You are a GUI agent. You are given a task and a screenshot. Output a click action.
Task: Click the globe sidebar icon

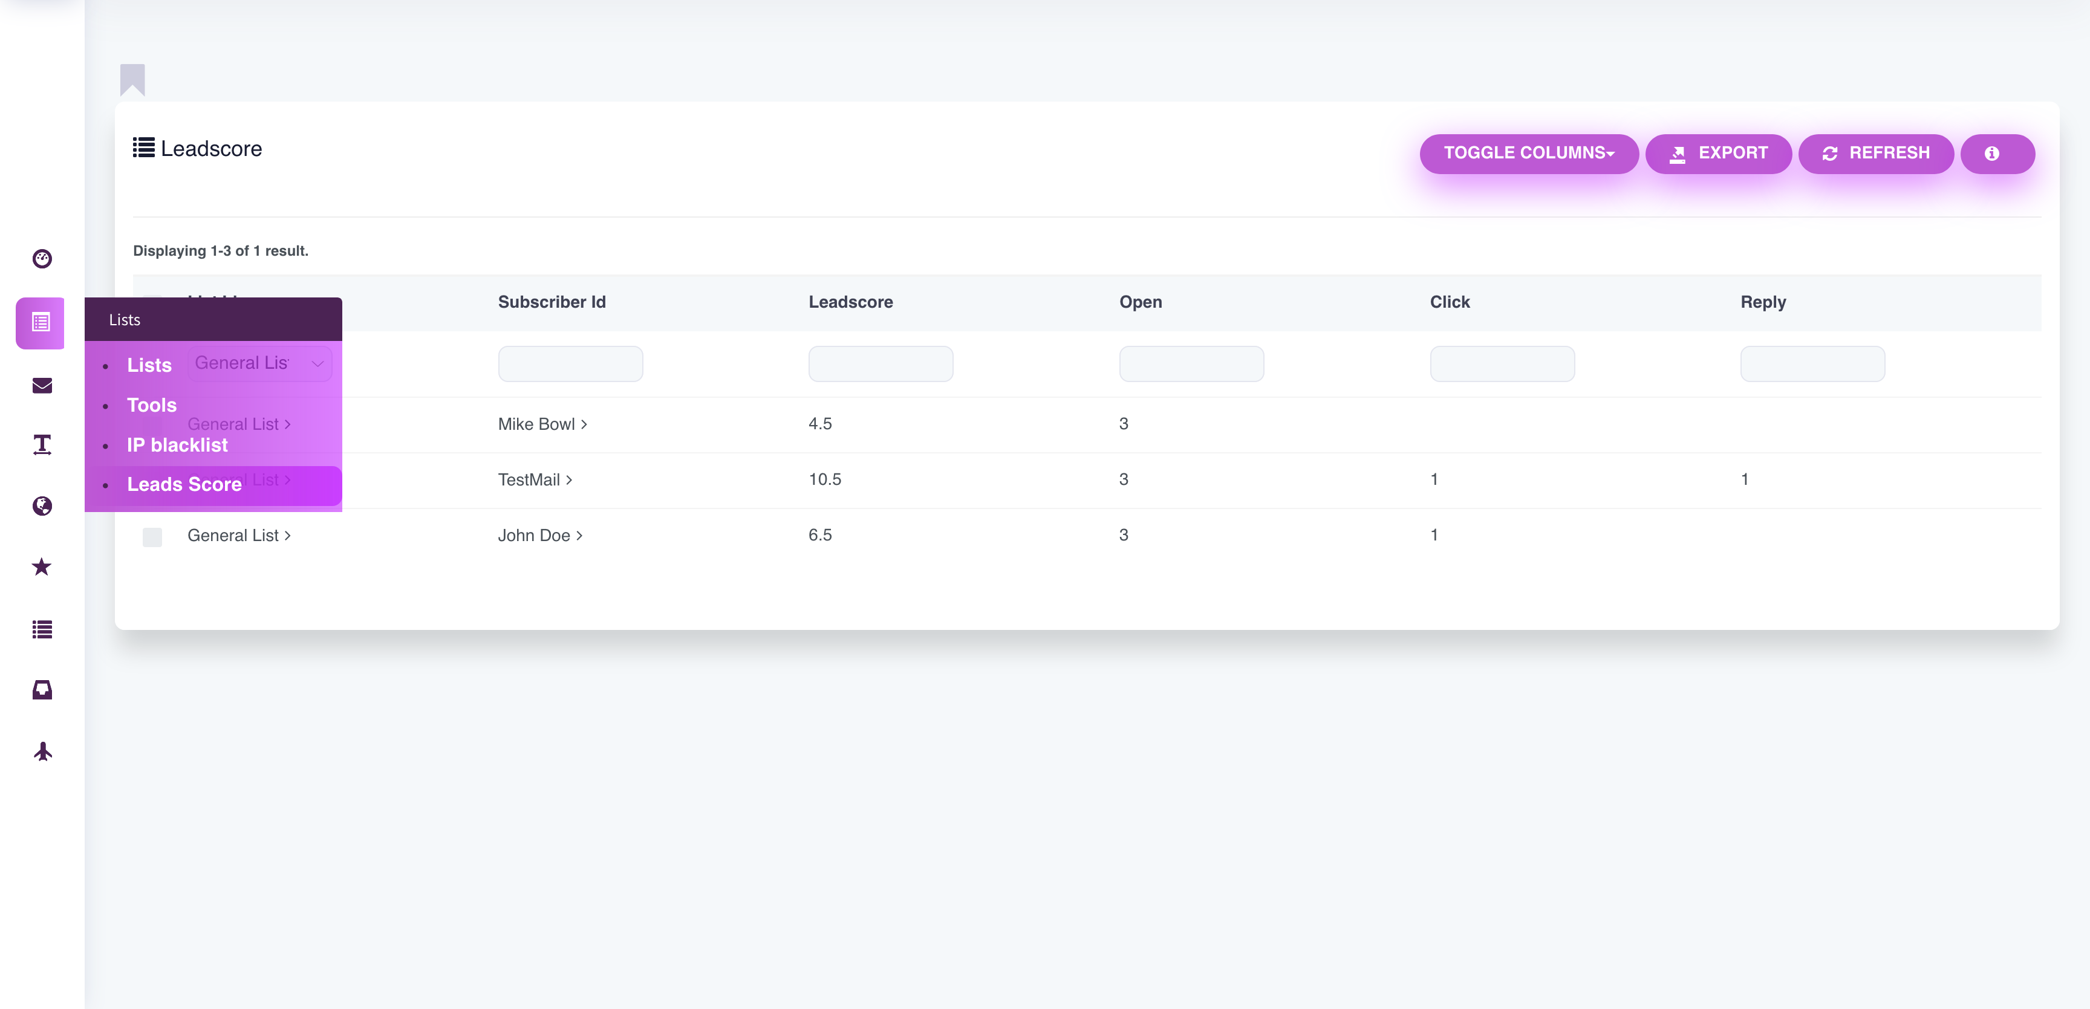click(42, 506)
